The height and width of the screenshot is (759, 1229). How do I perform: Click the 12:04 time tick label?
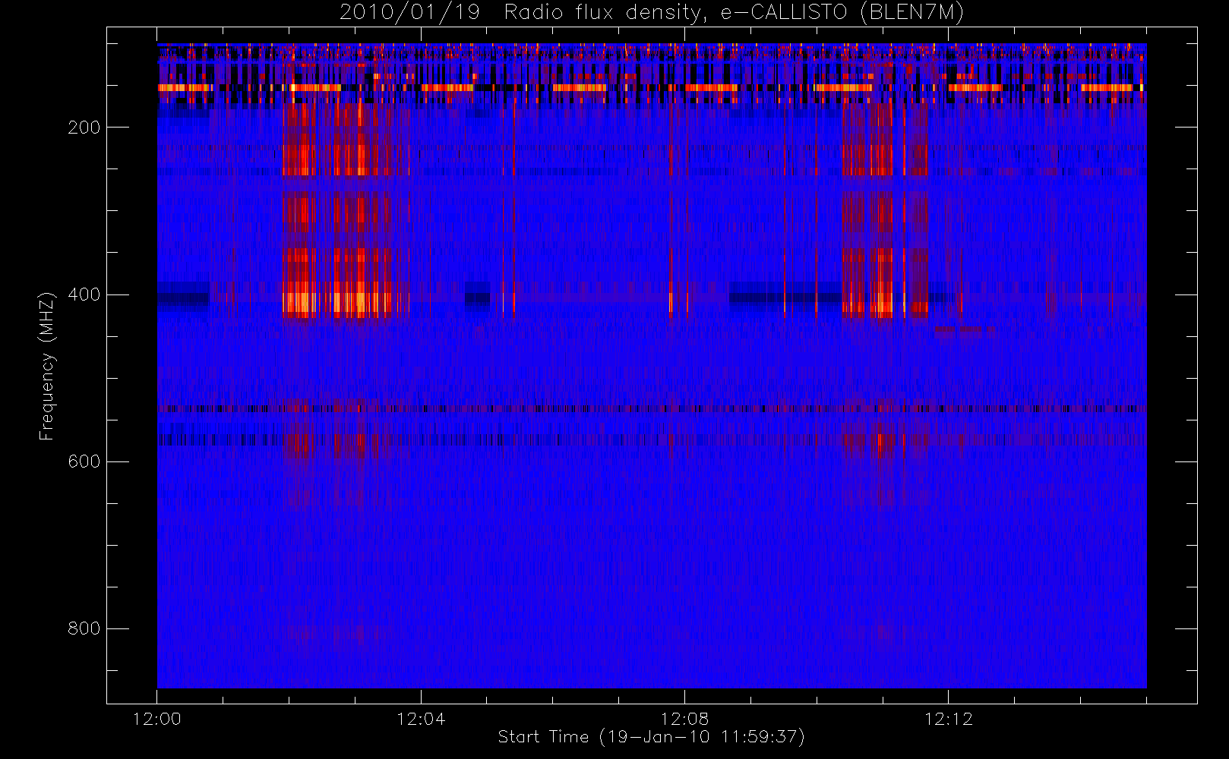coord(421,719)
